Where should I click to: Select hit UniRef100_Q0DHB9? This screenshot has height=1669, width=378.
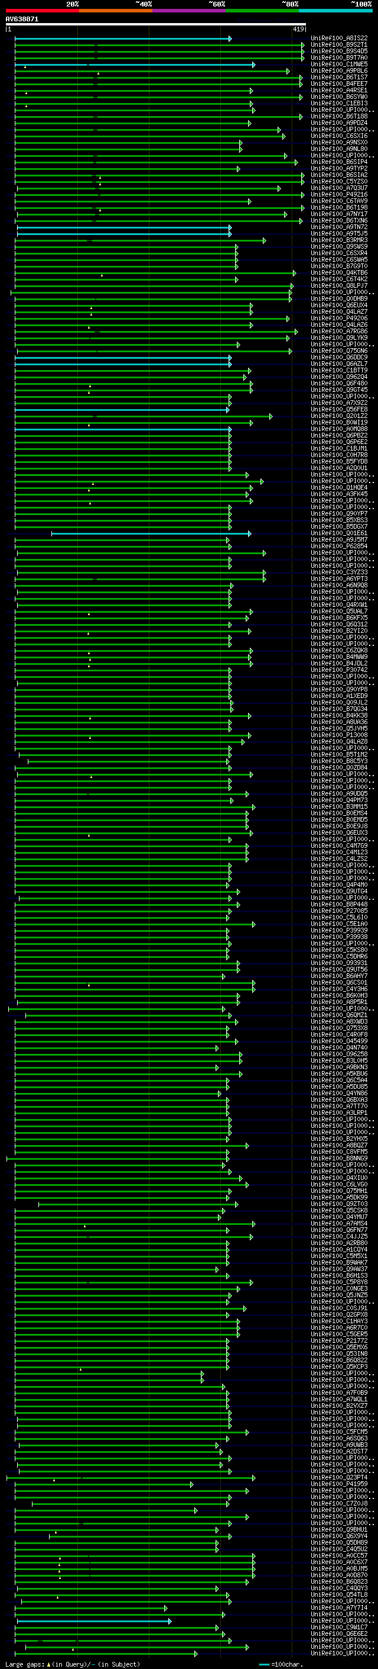[339, 298]
